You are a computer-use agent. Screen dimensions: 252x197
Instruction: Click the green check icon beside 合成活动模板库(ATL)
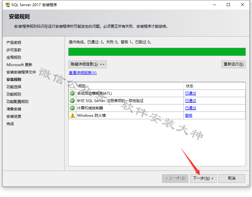coord(72,93)
